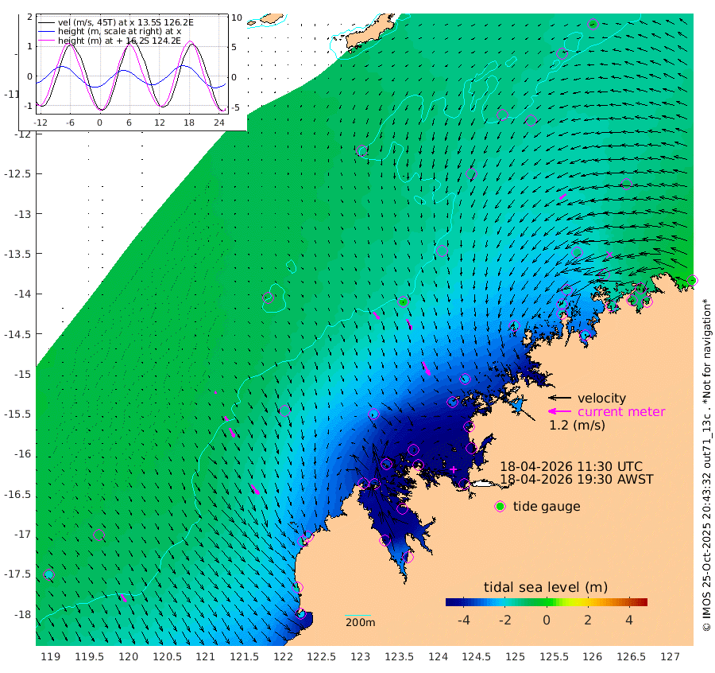Click the '200m' contour label
The height and width of the screenshot is (673, 715).
tap(360, 622)
